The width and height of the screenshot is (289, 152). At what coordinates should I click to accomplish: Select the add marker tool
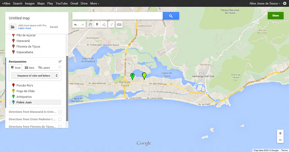click(x=97, y=25)
